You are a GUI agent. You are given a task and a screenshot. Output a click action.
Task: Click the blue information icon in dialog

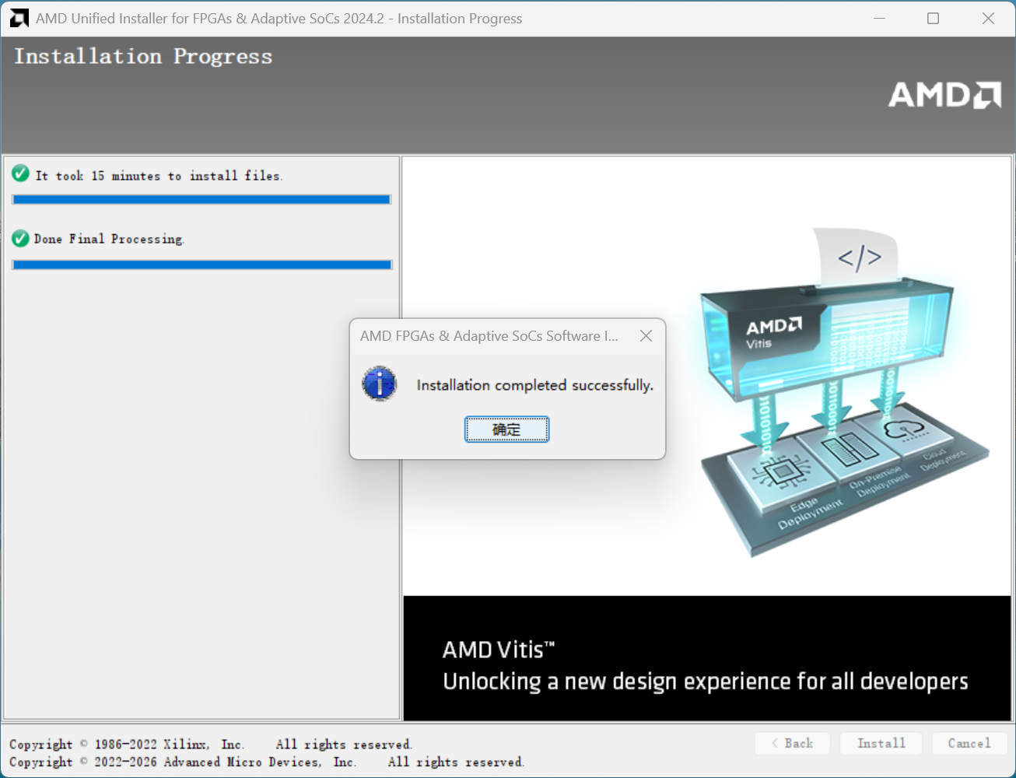pos(380,384)
